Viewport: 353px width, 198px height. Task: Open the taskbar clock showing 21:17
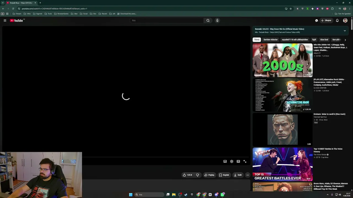347,195
